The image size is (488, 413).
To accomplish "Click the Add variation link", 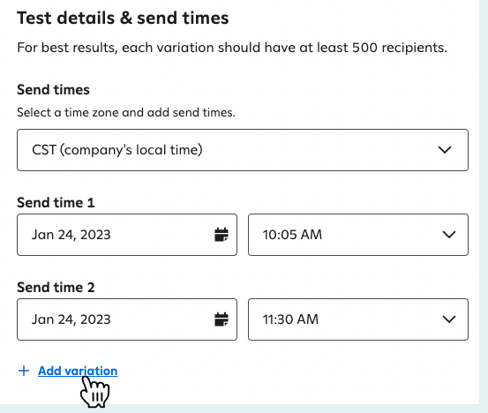I will 78,371.
